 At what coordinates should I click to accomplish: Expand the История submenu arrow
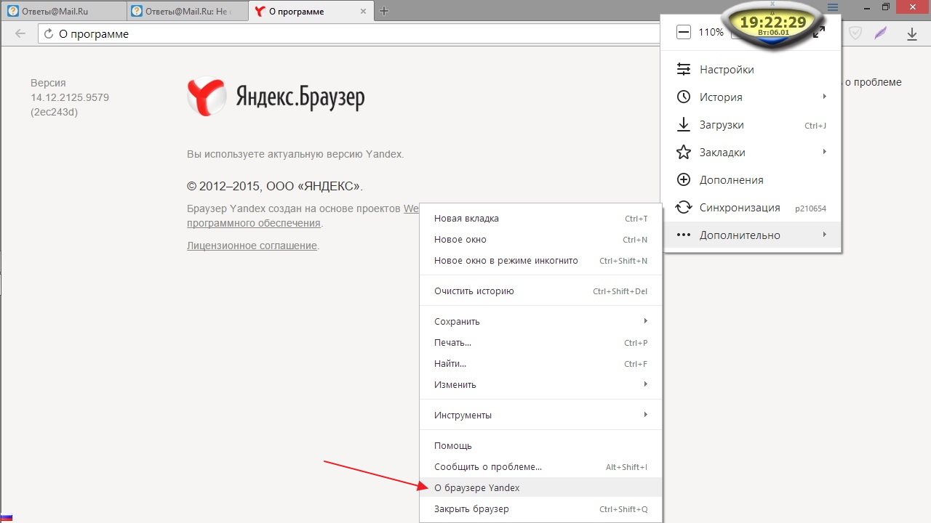825,97
